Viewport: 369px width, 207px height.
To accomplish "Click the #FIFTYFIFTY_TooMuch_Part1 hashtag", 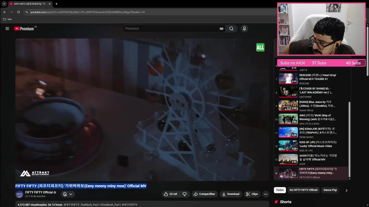I will pyautogui.click(x=81, y=205).
